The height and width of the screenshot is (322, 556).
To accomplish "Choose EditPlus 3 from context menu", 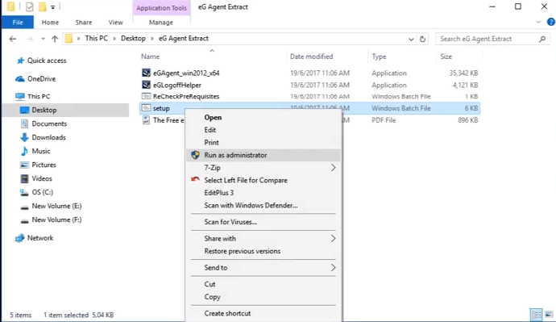I will pos(263,193).
